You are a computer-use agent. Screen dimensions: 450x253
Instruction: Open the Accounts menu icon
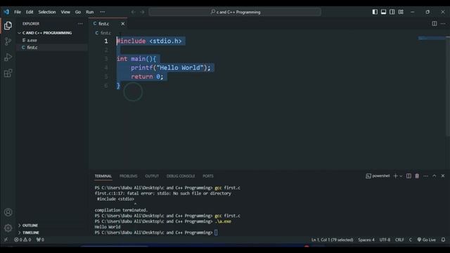click(8, 212)
